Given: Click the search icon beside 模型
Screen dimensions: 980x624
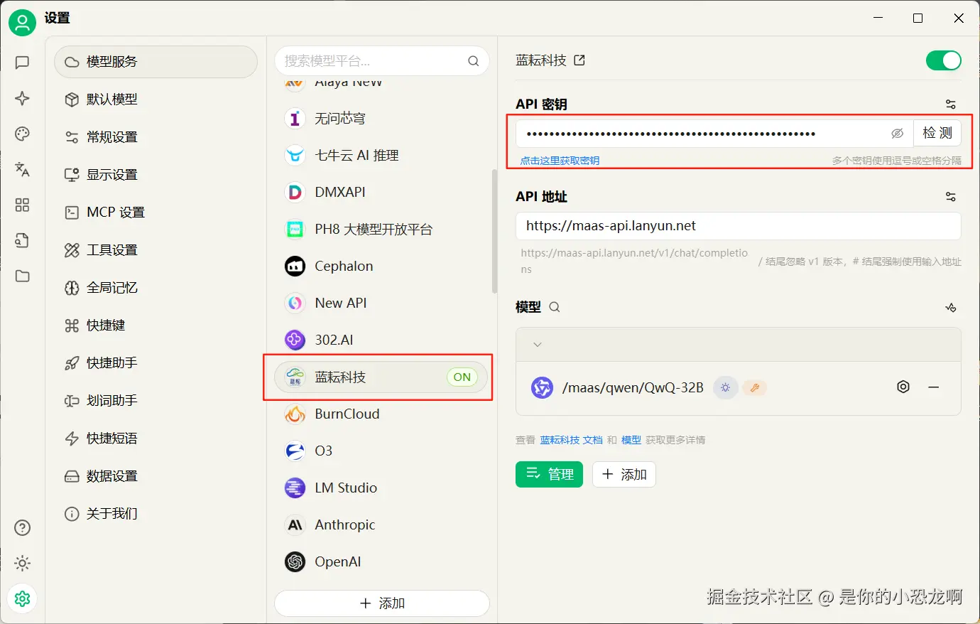Looking at the screenshot, I should pos(555,307).
